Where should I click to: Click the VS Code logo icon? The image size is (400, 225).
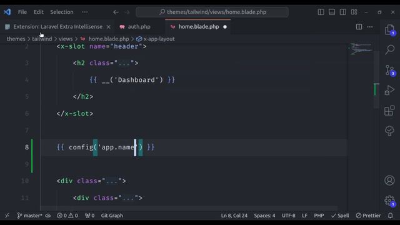point(7,12)
